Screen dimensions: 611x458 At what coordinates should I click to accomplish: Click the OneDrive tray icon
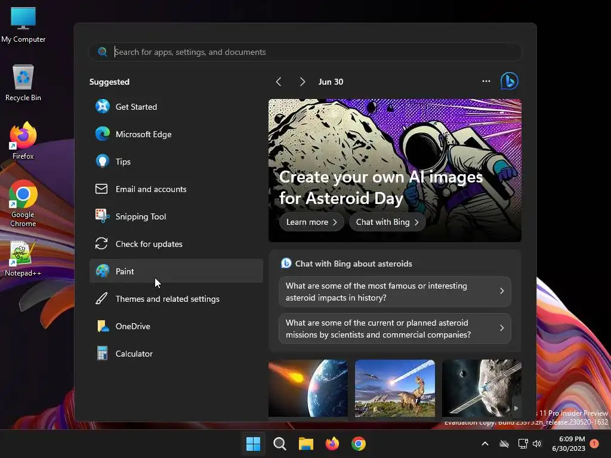click(x=504, y=444)
